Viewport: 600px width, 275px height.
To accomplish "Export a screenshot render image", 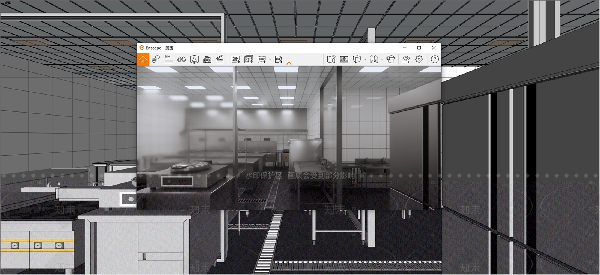I will (236, 59).
